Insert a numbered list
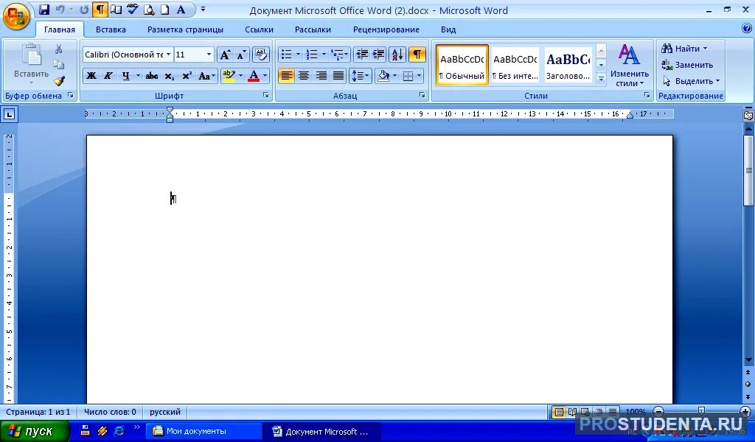Image resolution: width=755 pixels, height=442 pixels. (312, 55)
